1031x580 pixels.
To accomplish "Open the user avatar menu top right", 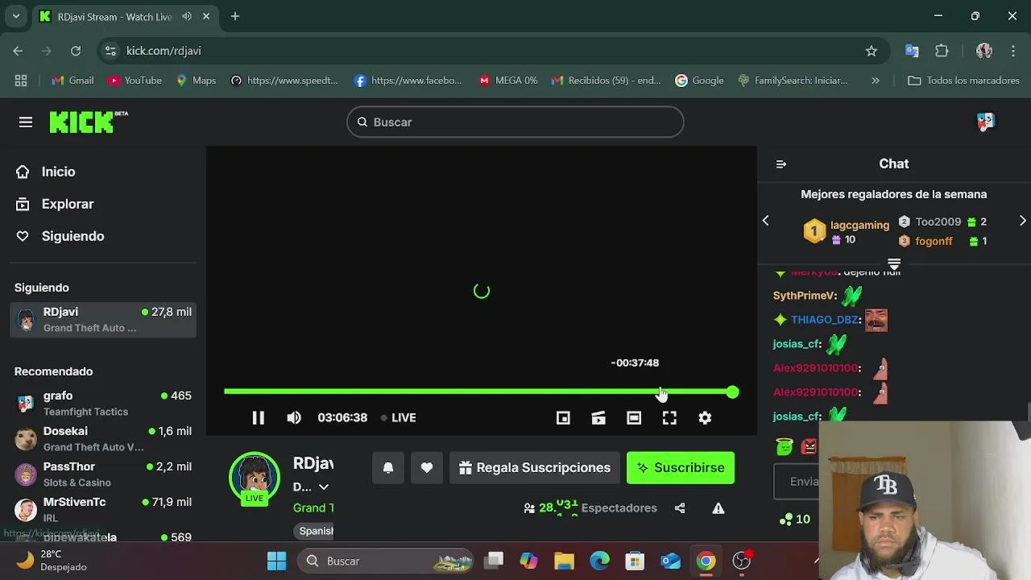I will pos(986,122).
